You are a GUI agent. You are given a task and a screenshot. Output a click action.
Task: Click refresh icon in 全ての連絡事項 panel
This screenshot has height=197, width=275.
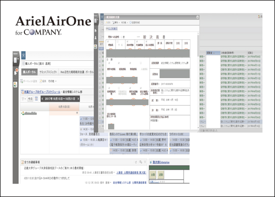click(136, 162)
